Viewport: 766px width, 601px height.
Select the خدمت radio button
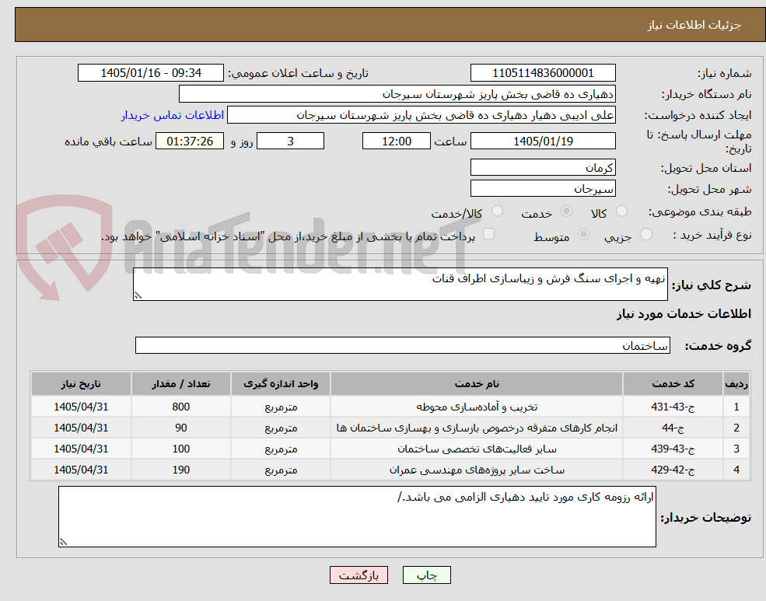(566, 211)
